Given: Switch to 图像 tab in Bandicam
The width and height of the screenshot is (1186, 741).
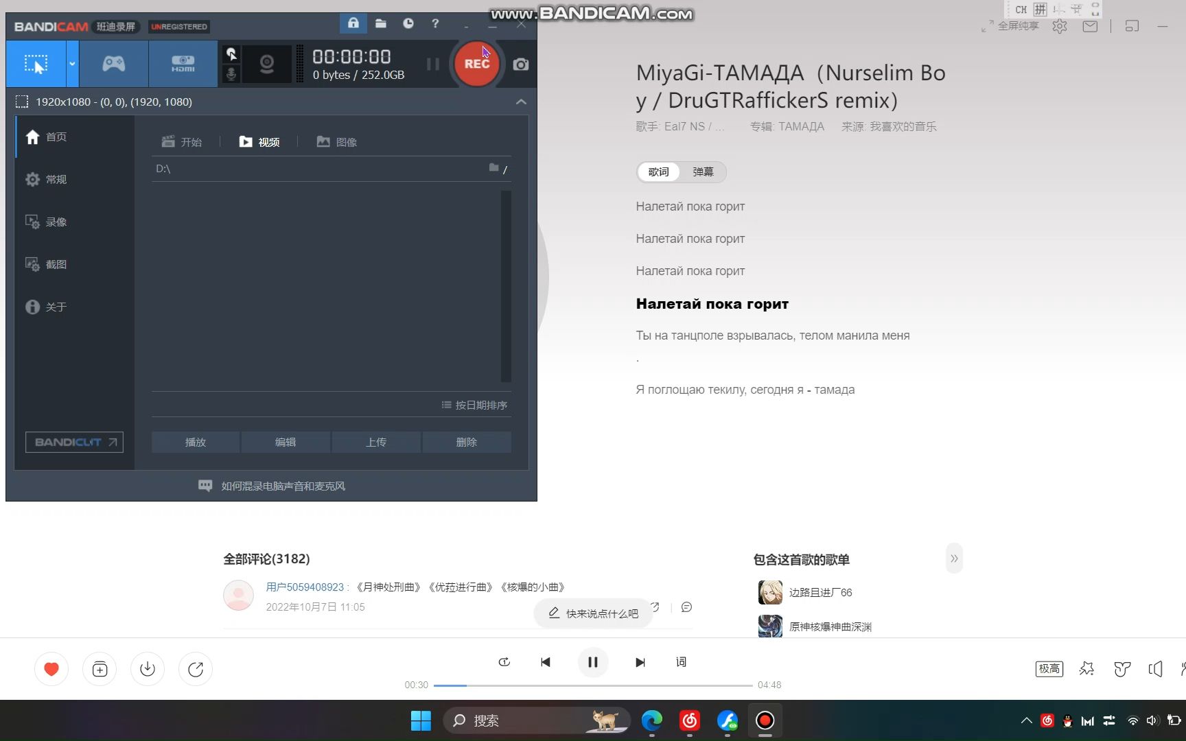Looking at the screenshot, I should (337, 142).
